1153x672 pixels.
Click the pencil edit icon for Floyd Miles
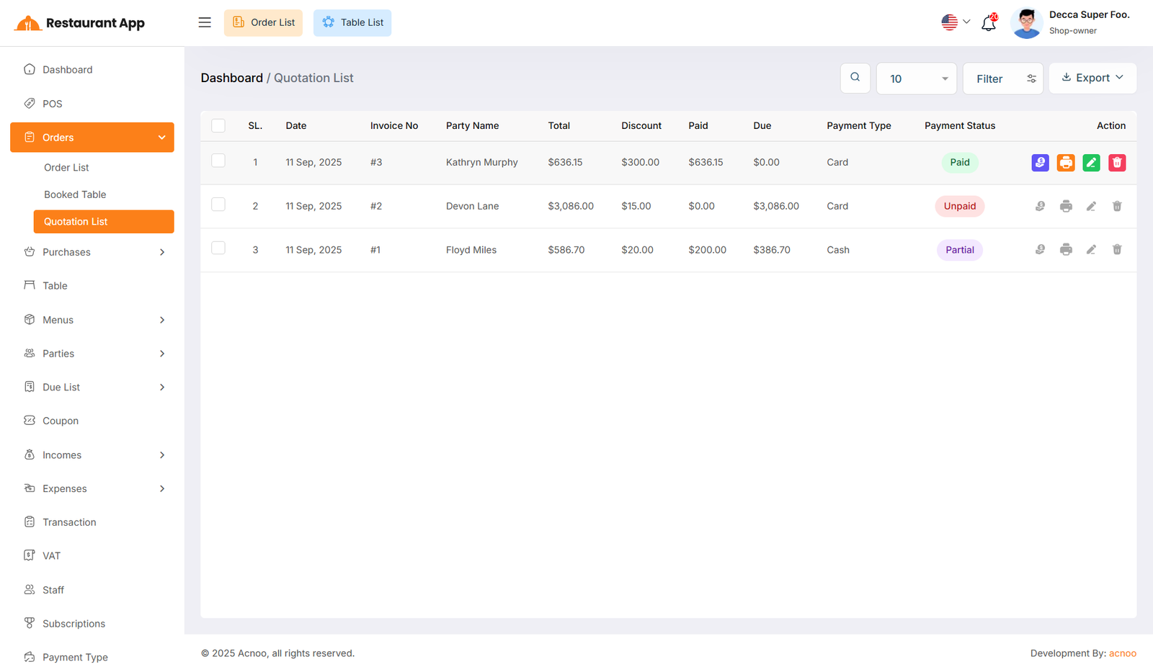[x=1091, y=250]
